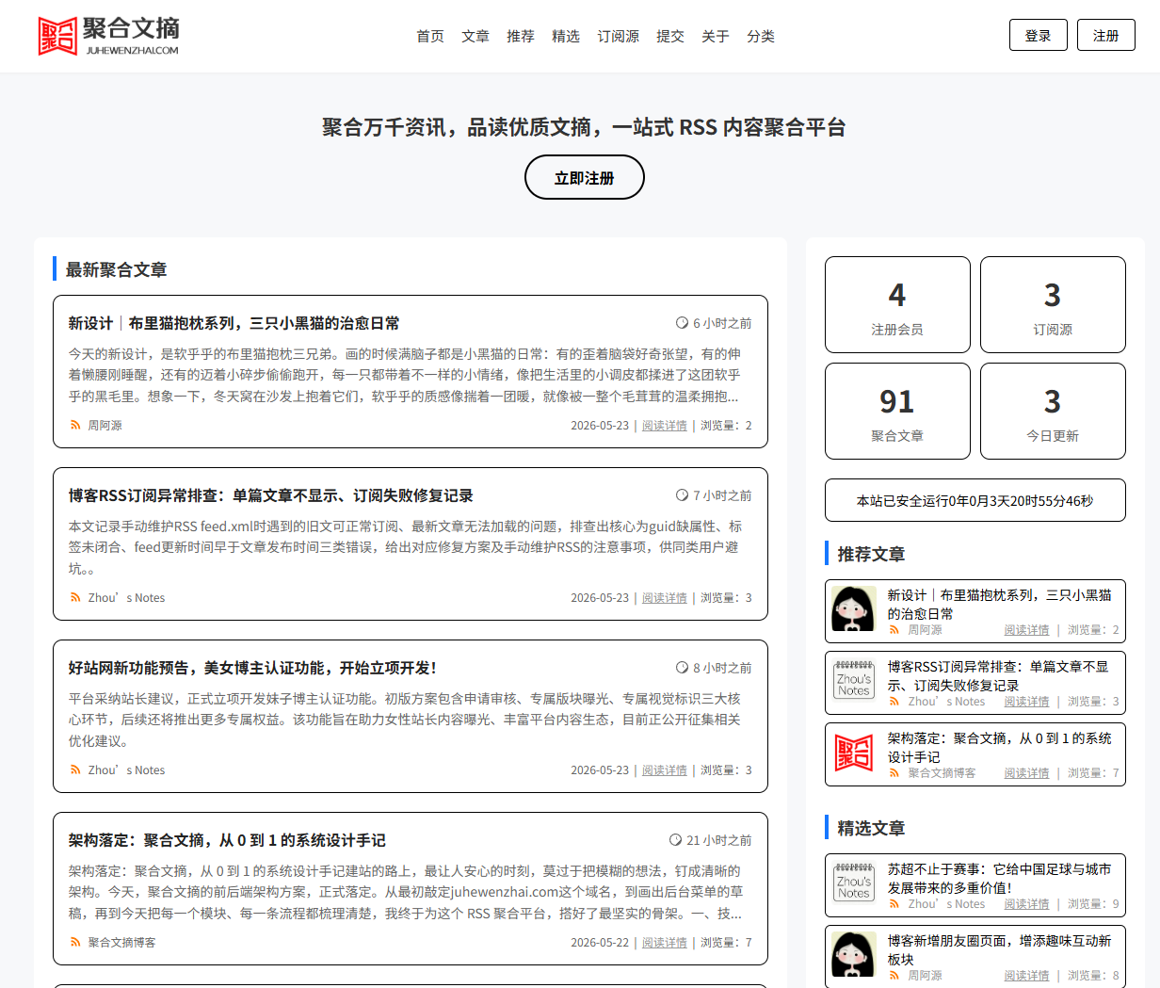Open girl avatar thumbnail in recommended 新设计 article
Viewport: 1160px width, 988px height.
854,610
